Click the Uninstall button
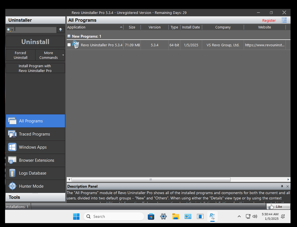The height and width of the screenshot is (227, 297). [35, 41]
